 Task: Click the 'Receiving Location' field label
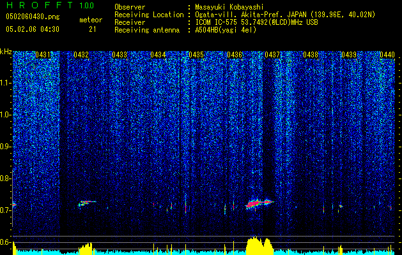point(149,15)
